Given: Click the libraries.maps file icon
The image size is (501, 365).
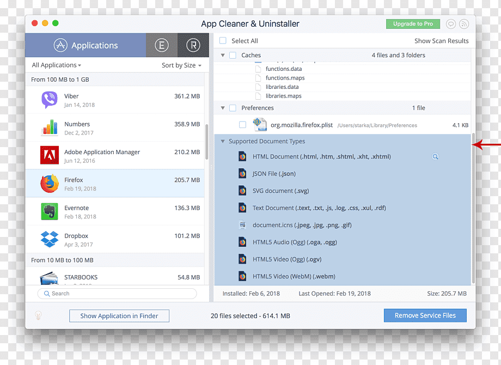Looking at the screenshot, I should coord(258,96).
